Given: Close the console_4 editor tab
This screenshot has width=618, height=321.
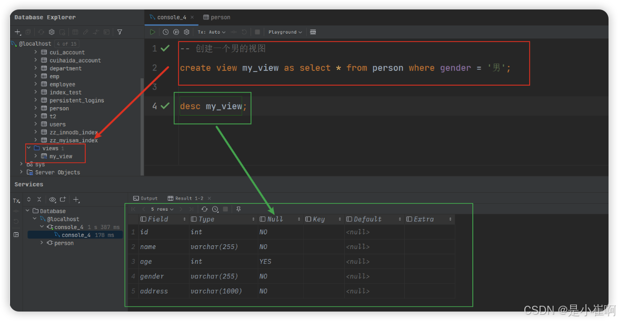Looking at the screenshot, I should pos(192,17).
